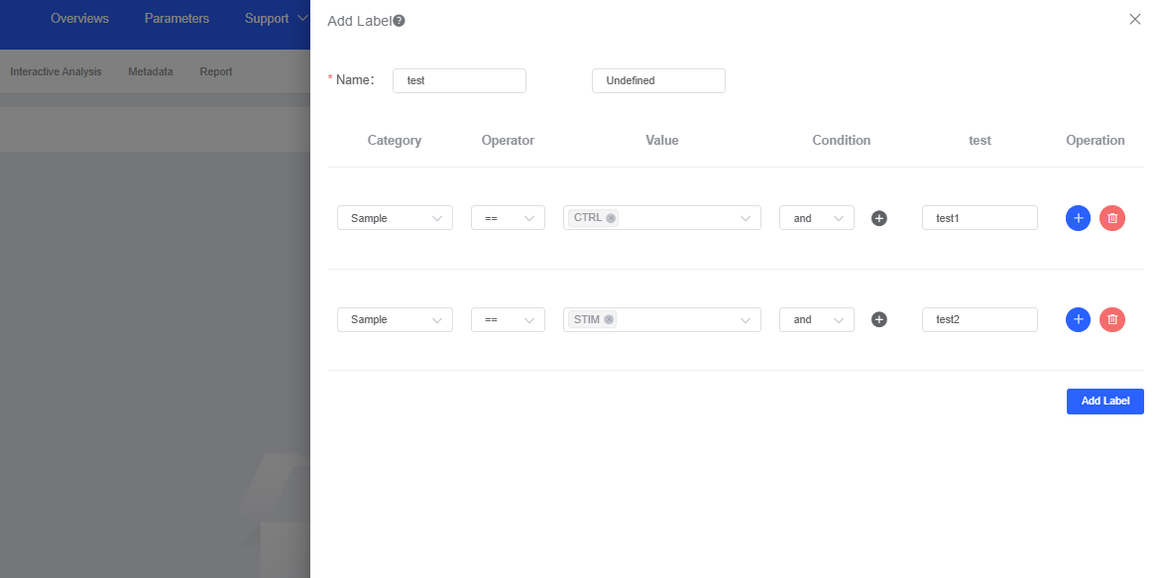Close the Add Label panel
The height and width of the screenshot is (578, 1159).
1135,19
